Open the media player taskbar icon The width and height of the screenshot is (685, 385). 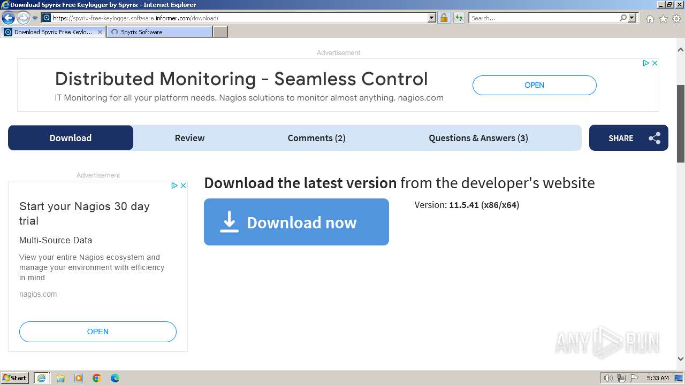tap(79, 378)
